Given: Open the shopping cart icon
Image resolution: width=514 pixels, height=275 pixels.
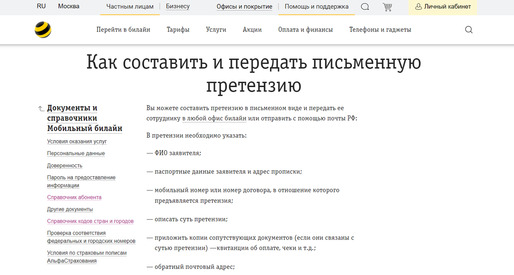Looking at the screenshot, I should (x=387, y=7).
